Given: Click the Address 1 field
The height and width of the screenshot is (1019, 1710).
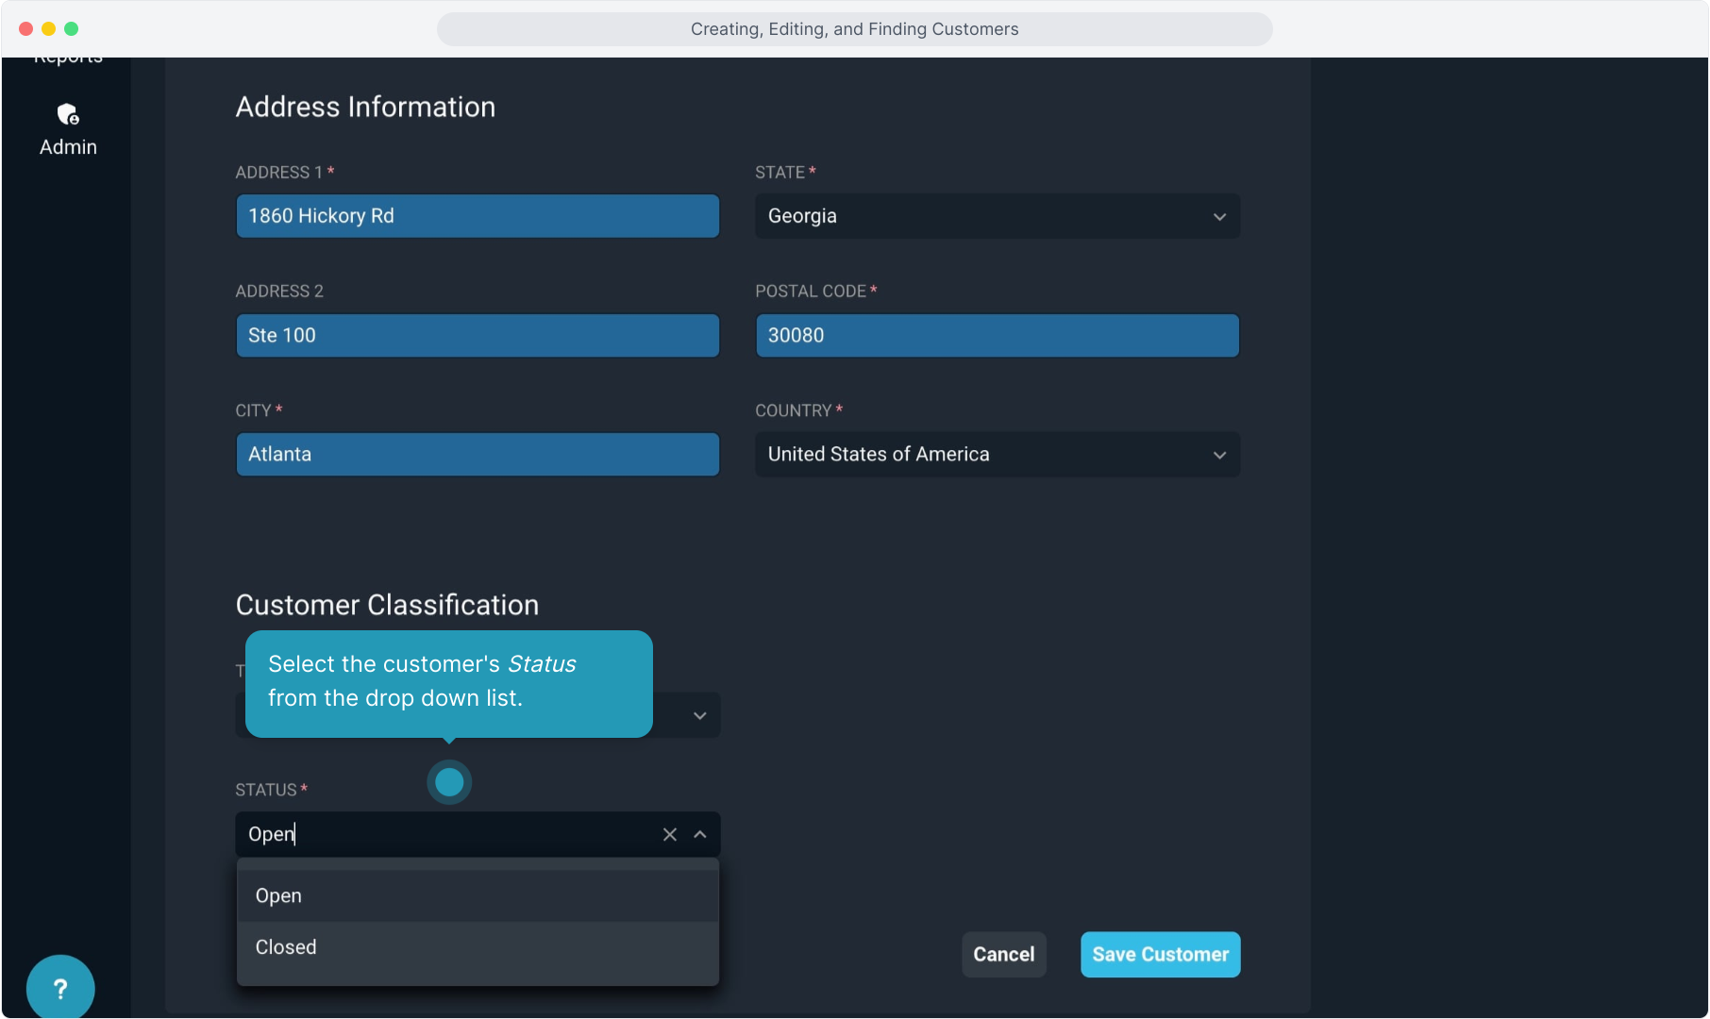Looking at the screenshot, I should click(x=478, y=216).
